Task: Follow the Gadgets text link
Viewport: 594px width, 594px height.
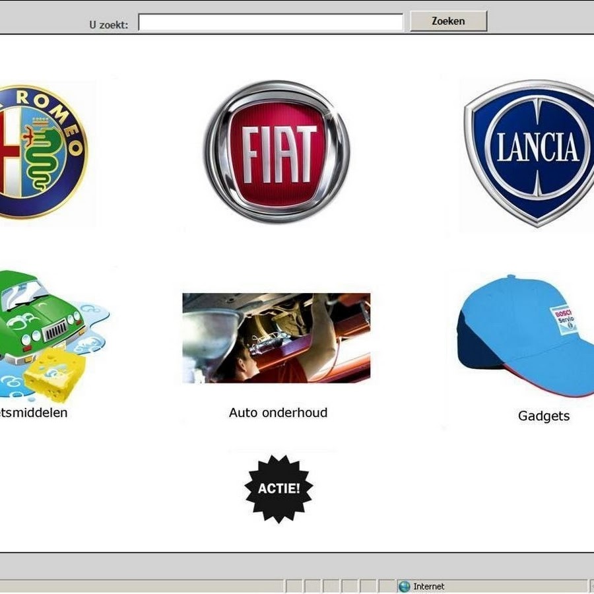Action: click(543, 416)
